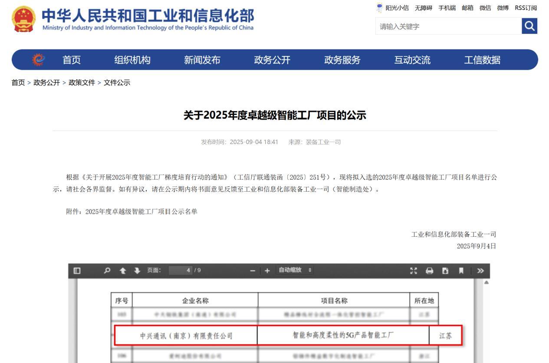Open the PDF search magnifier tool
The image size is (549, 363).
tap(107, 270)
